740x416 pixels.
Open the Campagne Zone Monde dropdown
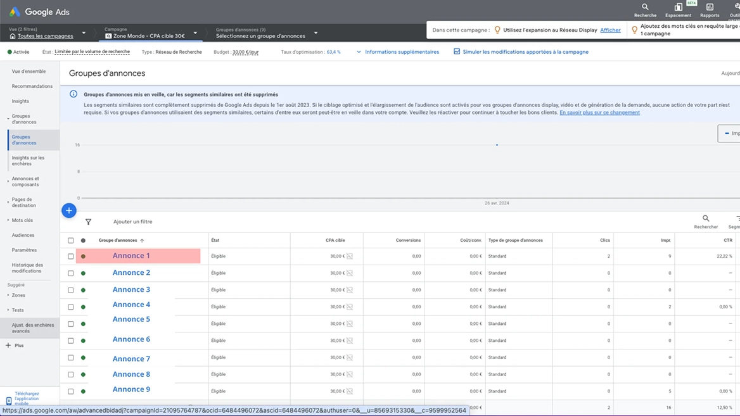coord(195,33)
